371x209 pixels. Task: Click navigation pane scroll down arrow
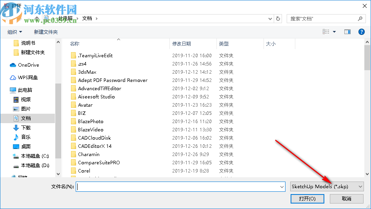(58, 174)
